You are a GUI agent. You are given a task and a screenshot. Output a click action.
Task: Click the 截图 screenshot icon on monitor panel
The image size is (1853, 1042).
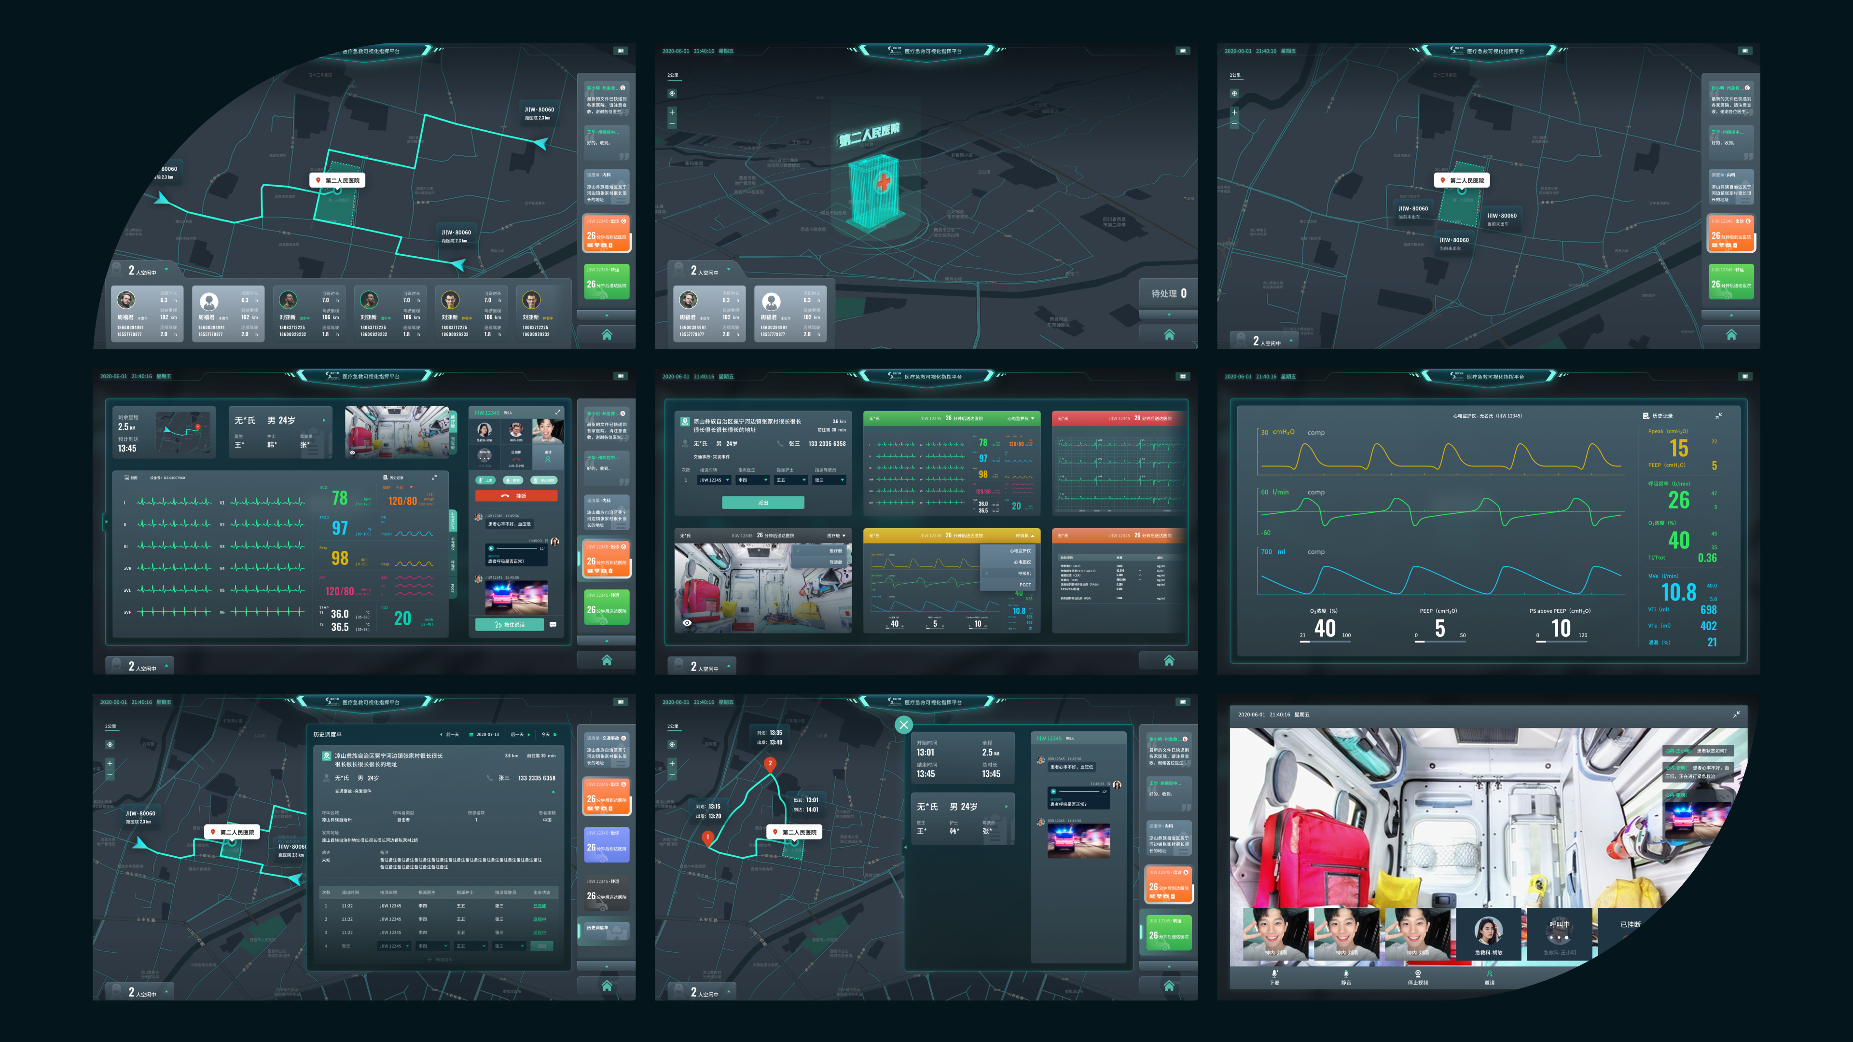pyautogui.click(x=127, y=478)
